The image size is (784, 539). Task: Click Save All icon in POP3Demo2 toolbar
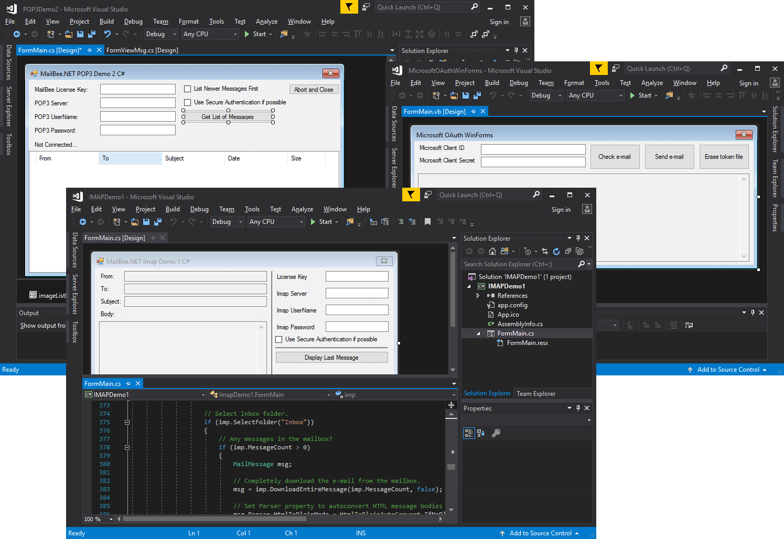pos(92,34)
